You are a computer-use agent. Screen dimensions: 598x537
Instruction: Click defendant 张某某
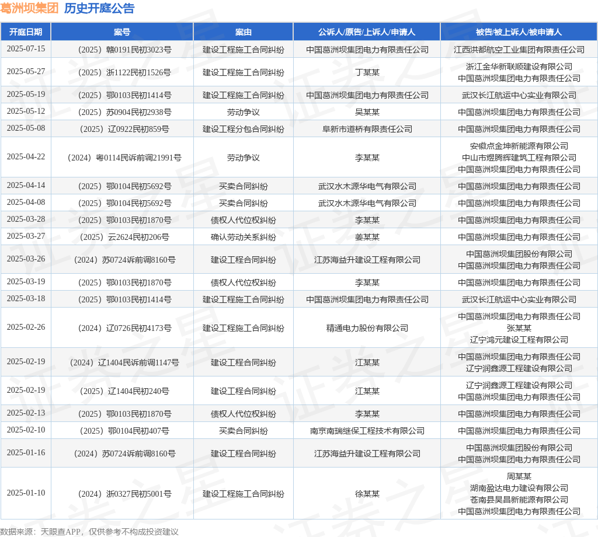pos(519,328)
